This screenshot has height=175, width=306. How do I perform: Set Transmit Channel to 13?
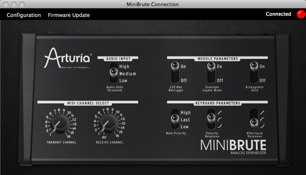tap(74, 124)
